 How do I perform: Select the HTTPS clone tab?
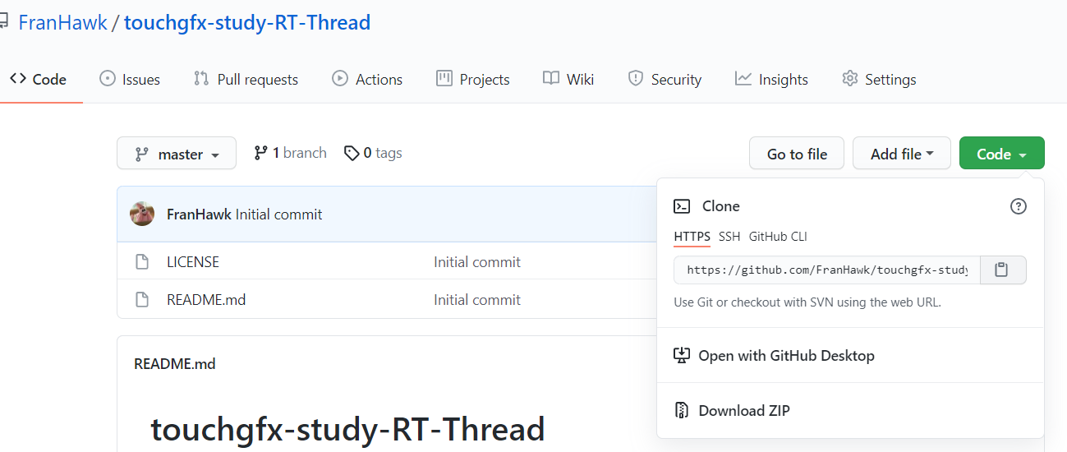coord(692,237)
